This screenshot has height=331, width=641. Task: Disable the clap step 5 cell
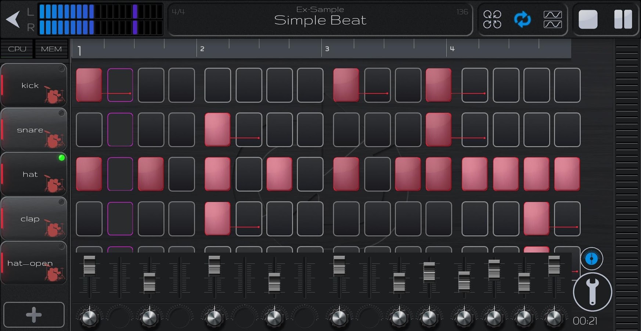click(217, 218)
